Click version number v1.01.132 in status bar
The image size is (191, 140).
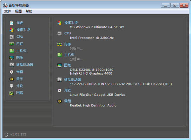pos(18,134)
